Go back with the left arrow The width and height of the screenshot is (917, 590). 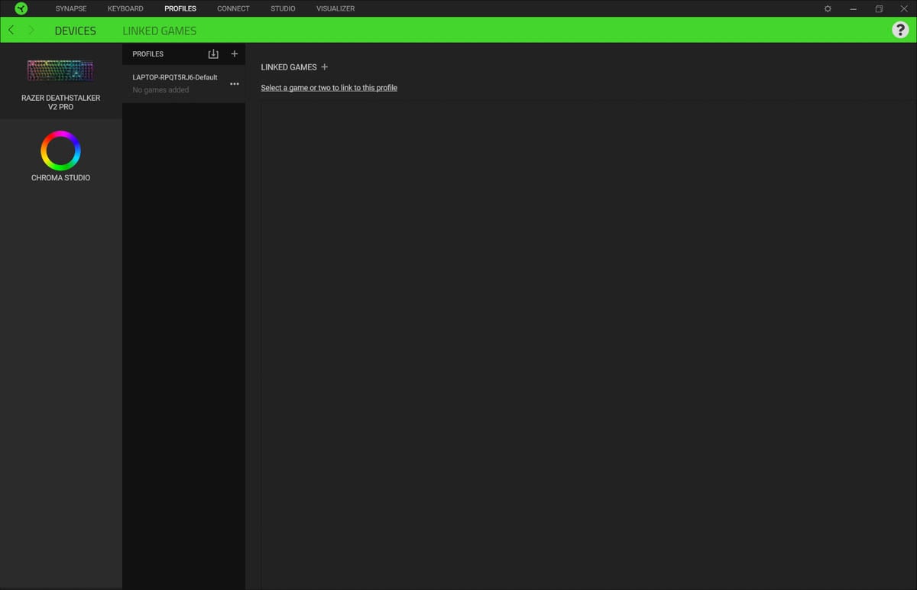click(x=11, y=30)
